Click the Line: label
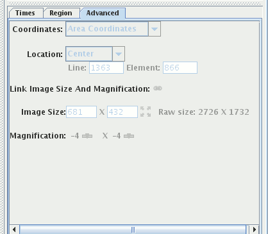The image size is (268, 234). 77,68
